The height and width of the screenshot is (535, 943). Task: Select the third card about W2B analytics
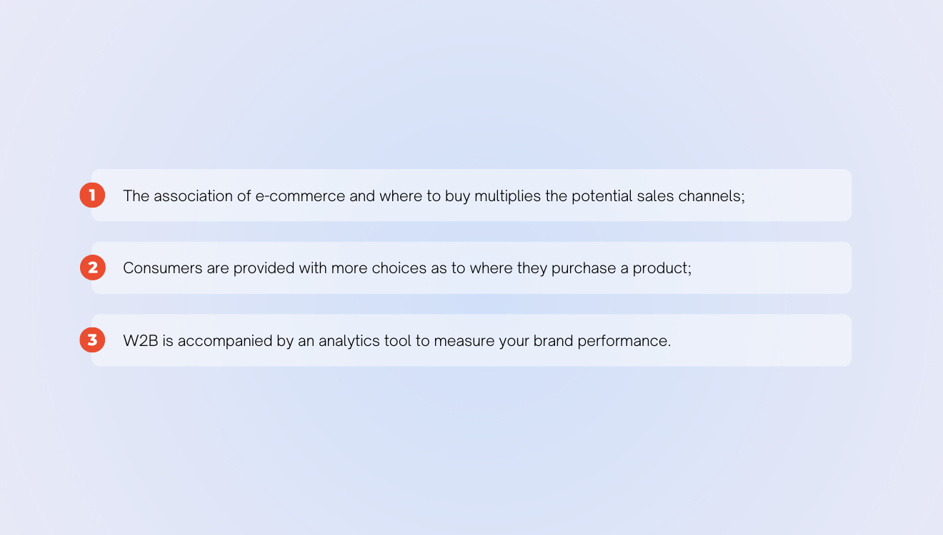pos(471,340)
